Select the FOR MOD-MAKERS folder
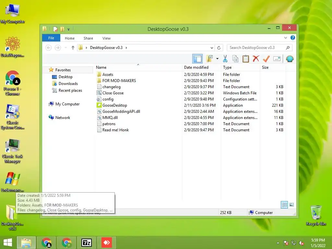This screenshot has width=332, height=249. point(119,81)
